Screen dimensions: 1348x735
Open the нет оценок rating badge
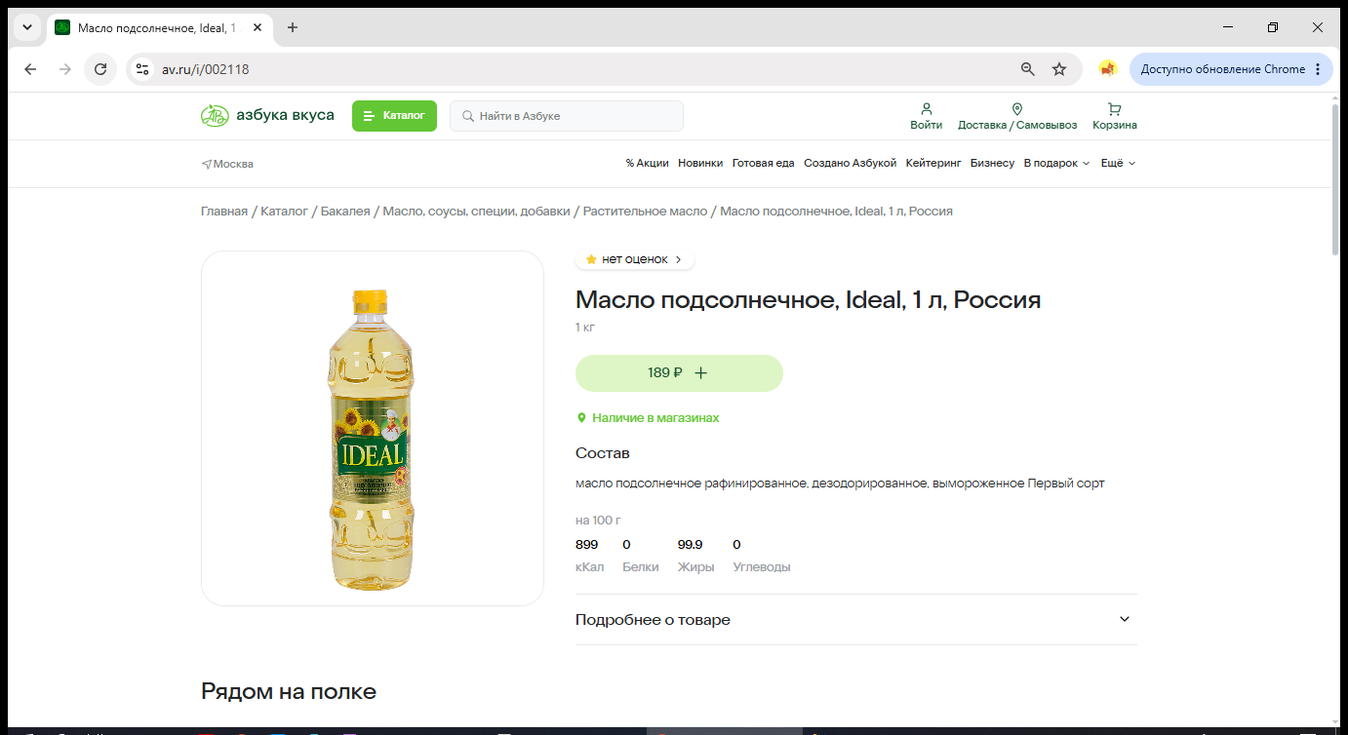(635, 259)
